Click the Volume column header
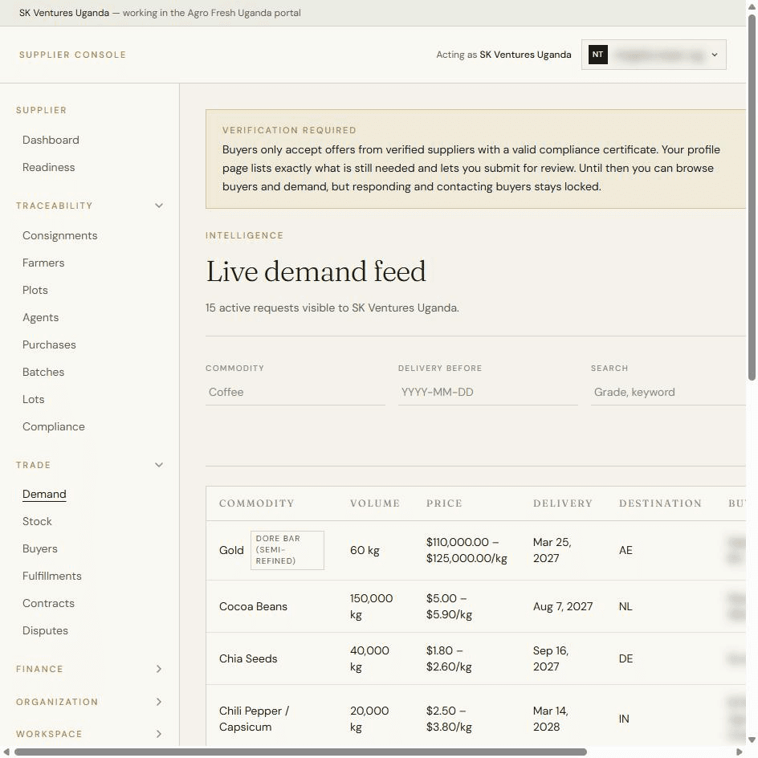Image resolution: width=758 pixels, height=758 pixels. tap(375, 503)
